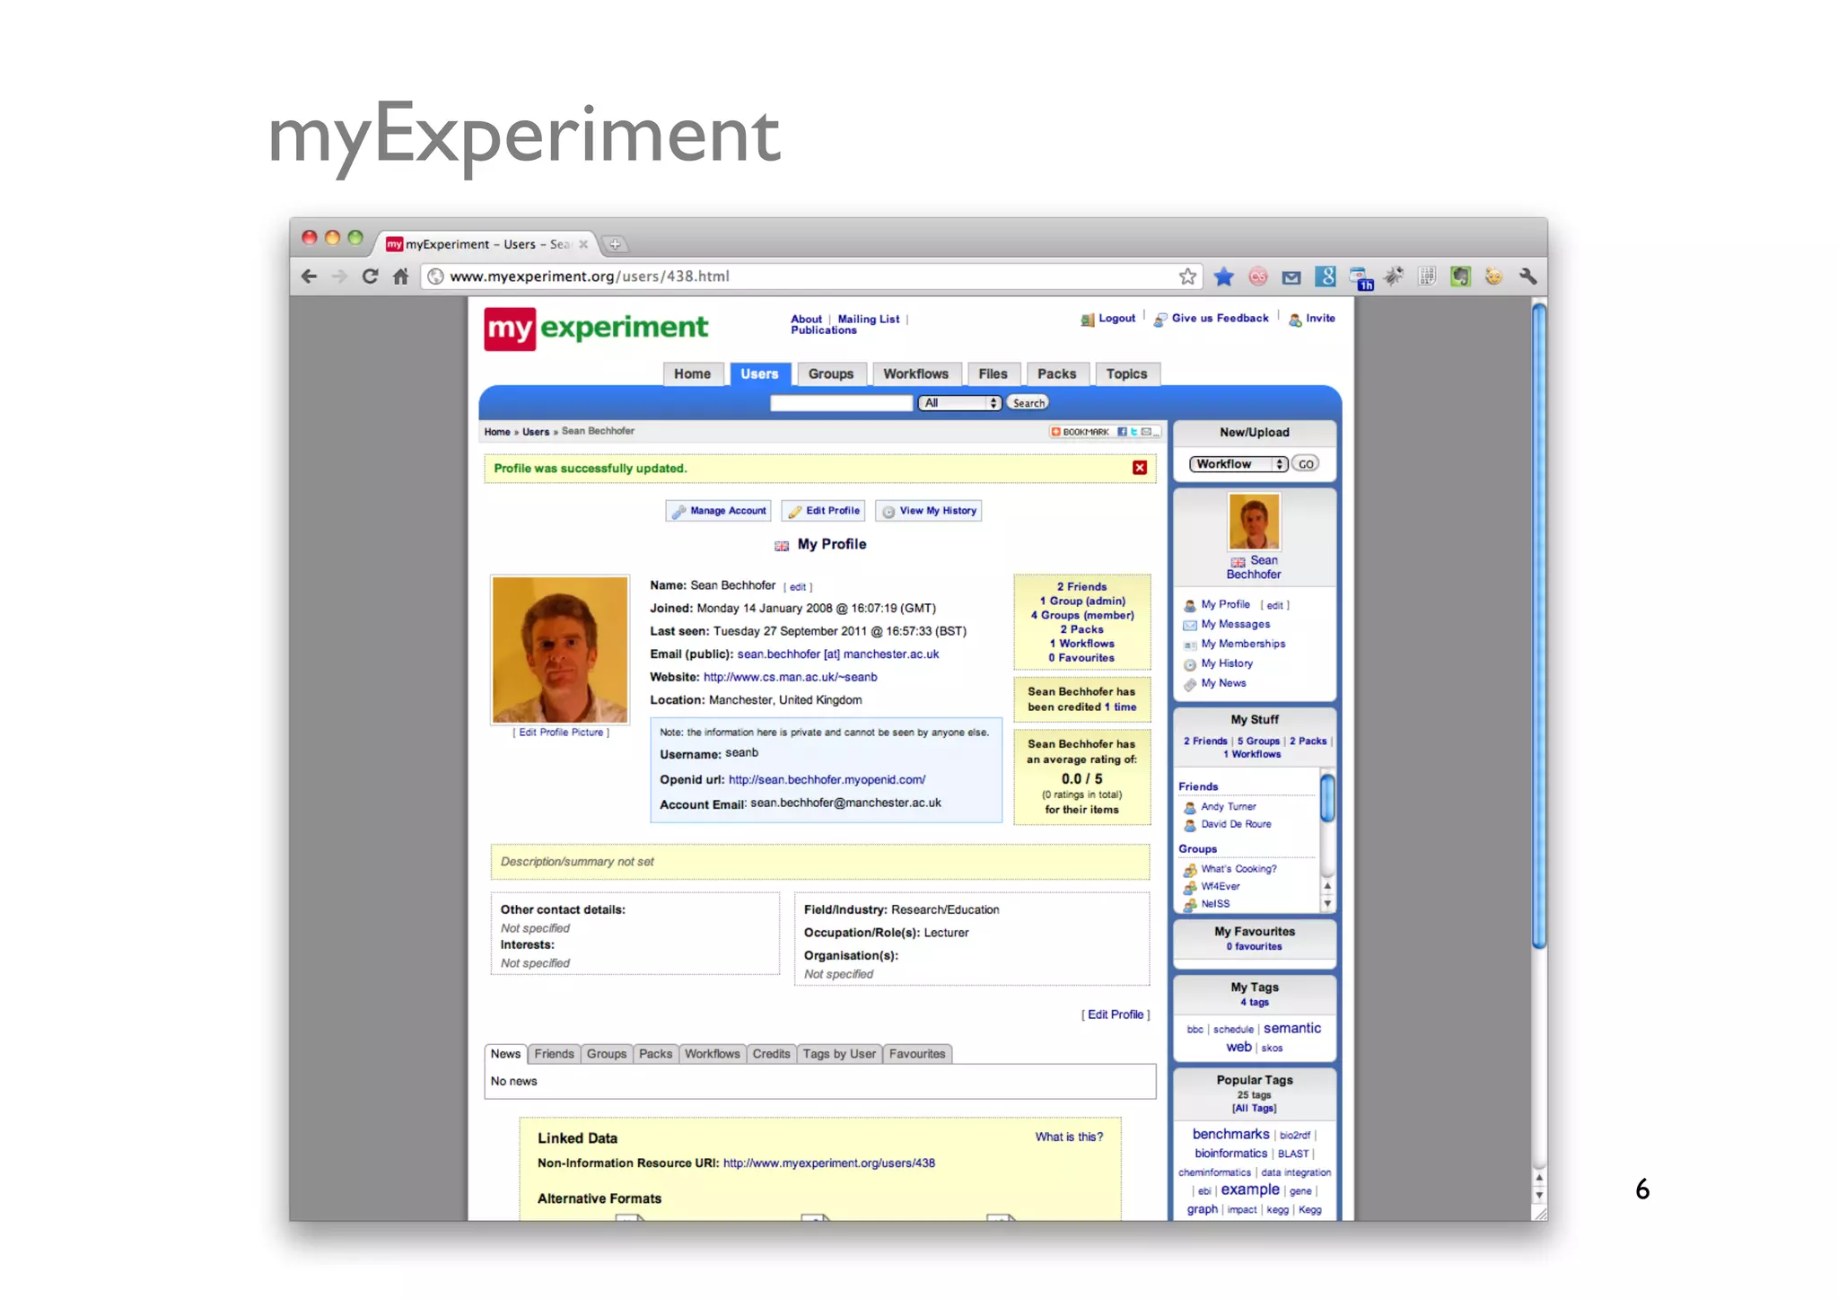Click the Manage Account button
This screenshot has height=1299, width=1838.
(719, 511)
